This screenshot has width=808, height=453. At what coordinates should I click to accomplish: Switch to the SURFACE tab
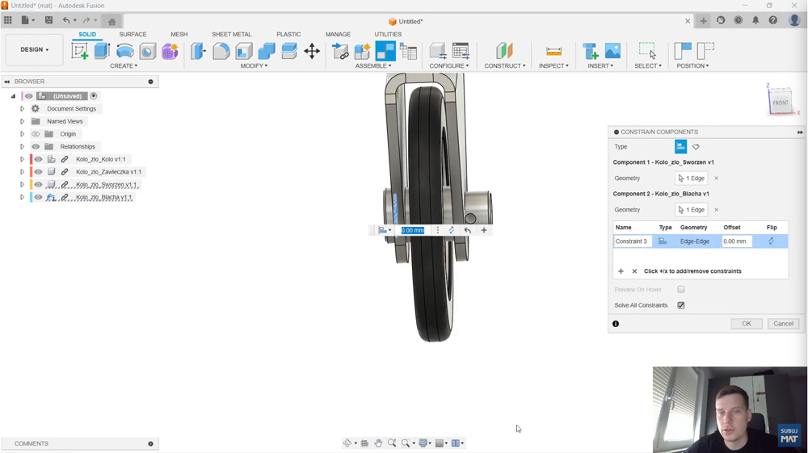click(133, 35)
